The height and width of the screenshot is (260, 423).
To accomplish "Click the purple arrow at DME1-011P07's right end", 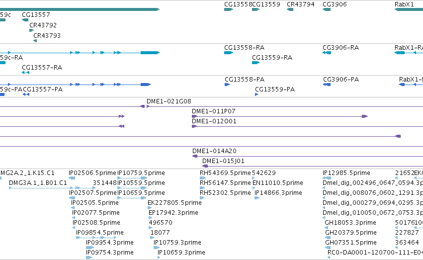I will tap(365, 116).
